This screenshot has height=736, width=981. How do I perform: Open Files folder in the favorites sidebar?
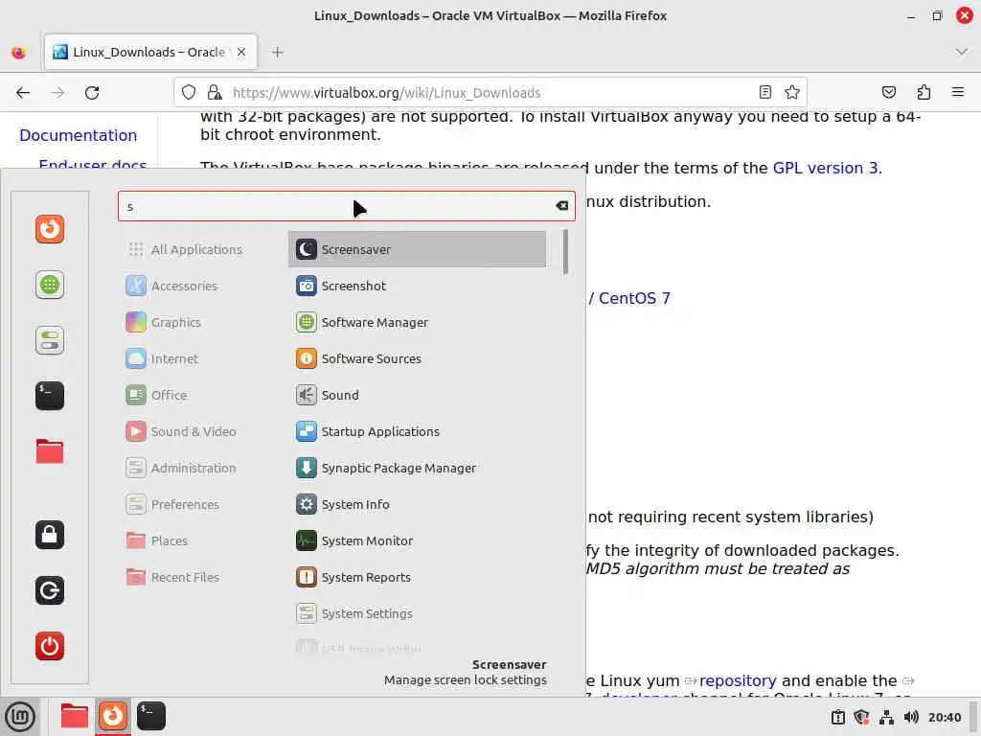(50, 451)
